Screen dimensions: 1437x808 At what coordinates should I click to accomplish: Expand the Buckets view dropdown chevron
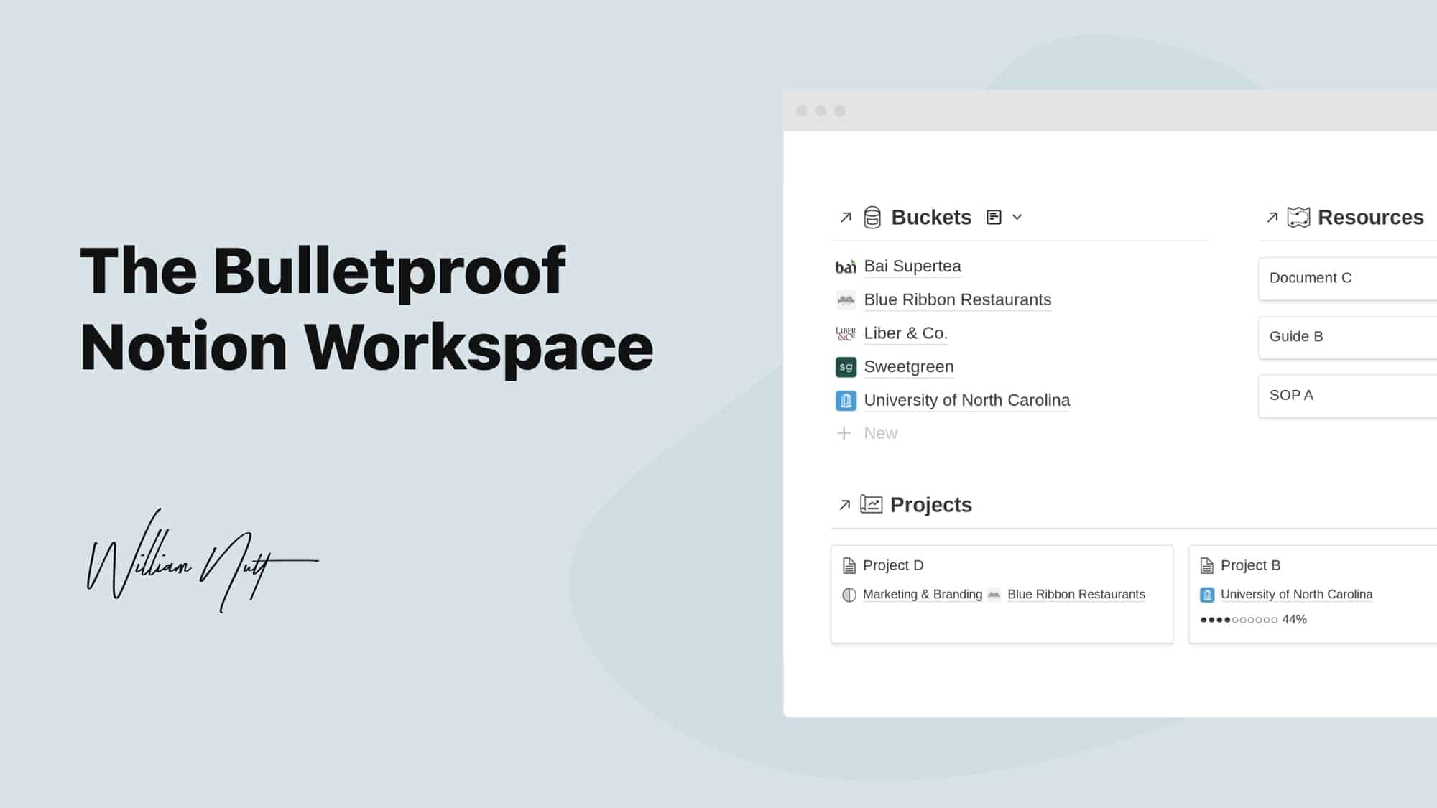pos(1017,217)
